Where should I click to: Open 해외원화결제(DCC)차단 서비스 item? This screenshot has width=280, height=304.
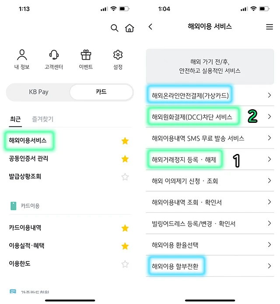(210, 117)
